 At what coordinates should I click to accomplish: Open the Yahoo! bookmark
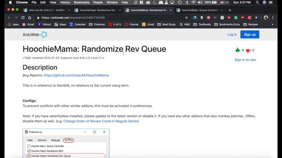tap(44, 25)
